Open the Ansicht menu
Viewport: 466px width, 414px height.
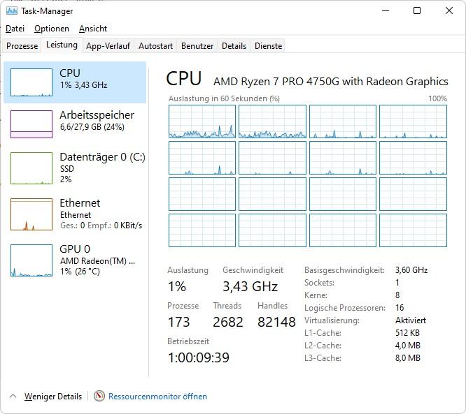(x=93, y=29)
